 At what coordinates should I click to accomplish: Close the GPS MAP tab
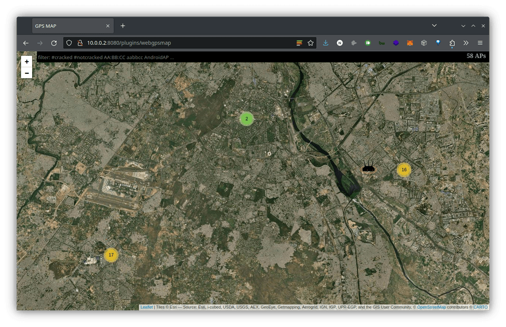pyautogui.click(x=108, y=26)
